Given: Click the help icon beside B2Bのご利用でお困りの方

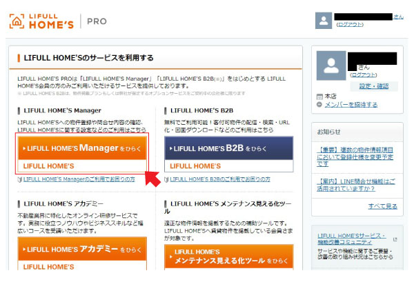Looking at the screenshot, I should 166,180.
